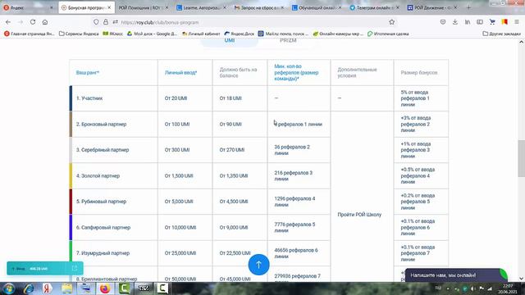Open a new tab with the plus button
Viewport: 525px width, 295px height.
[468, 7]
